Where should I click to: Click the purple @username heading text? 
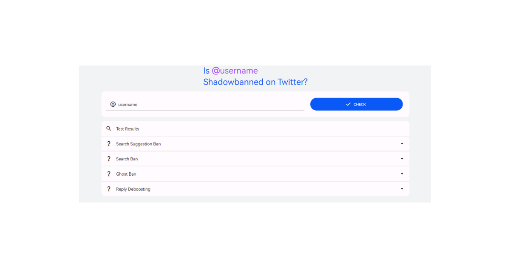(x=235, y=71)
